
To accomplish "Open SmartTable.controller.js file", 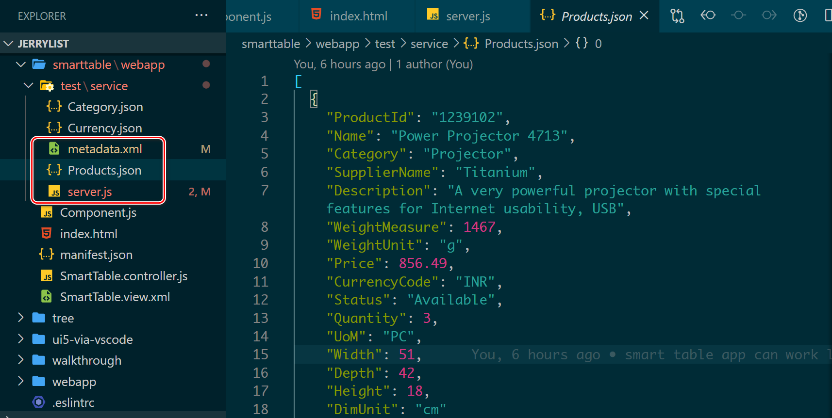I will pyautogui.click(x=124, y=276).
